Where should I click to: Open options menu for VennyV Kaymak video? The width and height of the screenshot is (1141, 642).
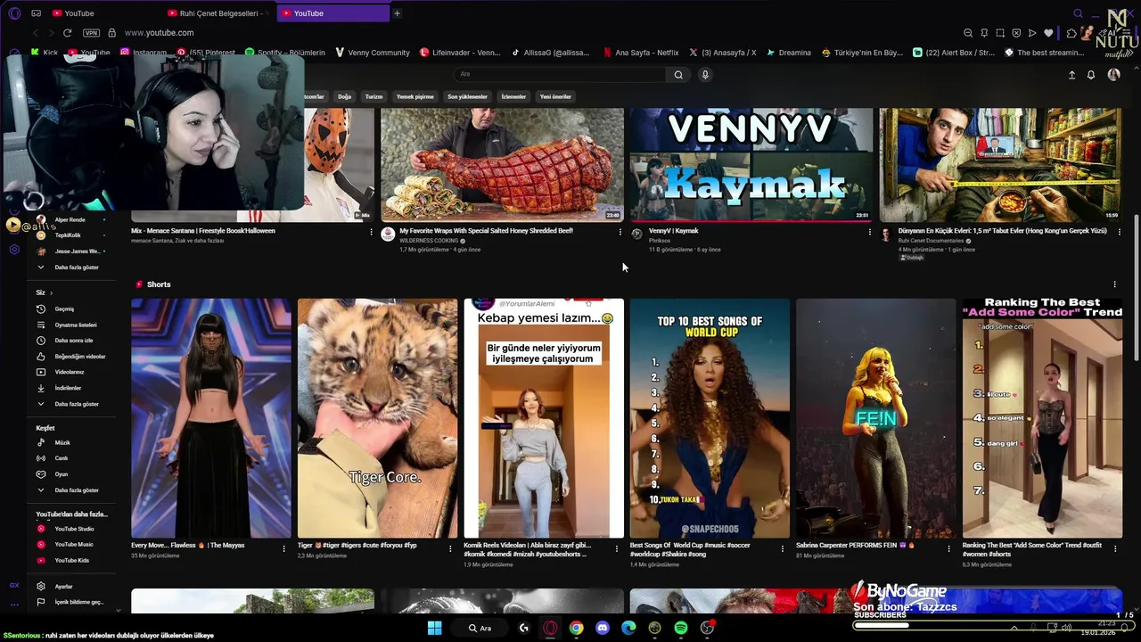pyautogui.click(x=870, y=232)
